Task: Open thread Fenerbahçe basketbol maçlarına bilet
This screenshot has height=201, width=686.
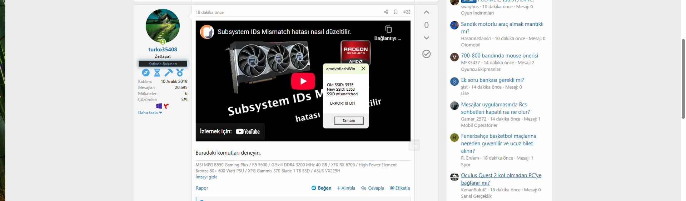Action: (x=498, y=144)
